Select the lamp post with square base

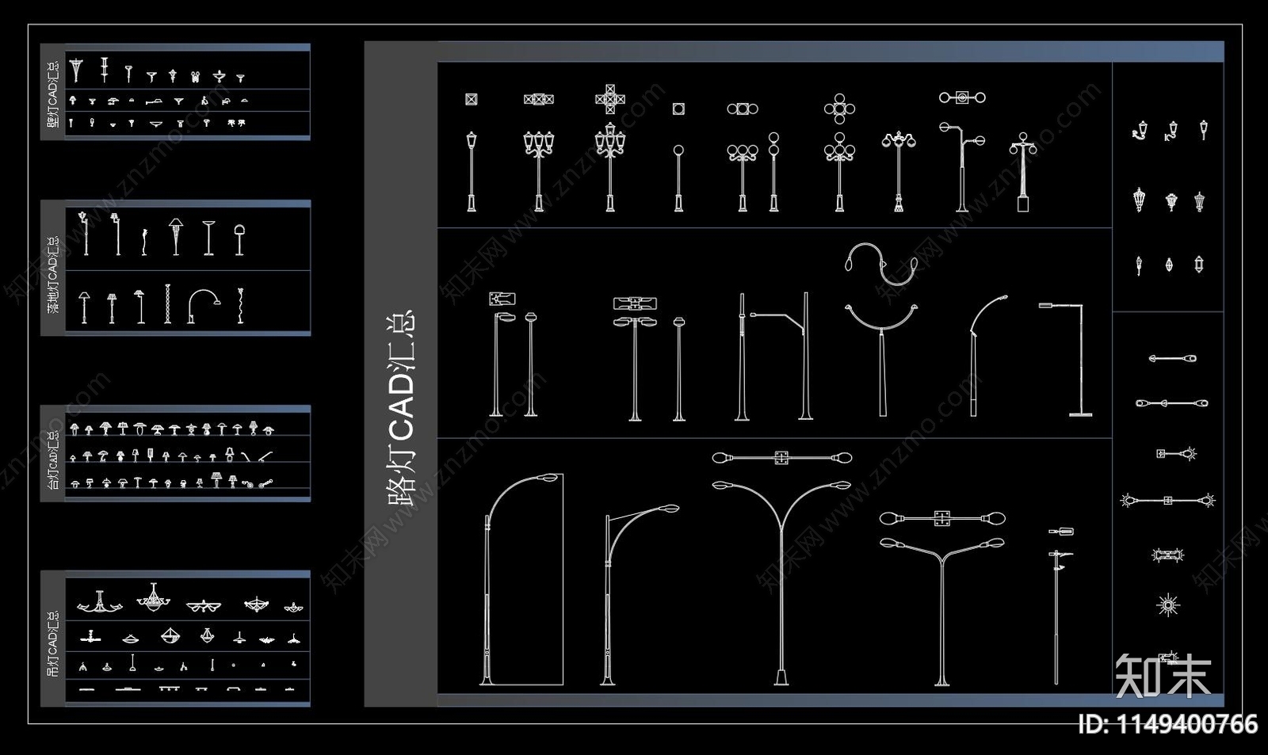click(1023, 172)
